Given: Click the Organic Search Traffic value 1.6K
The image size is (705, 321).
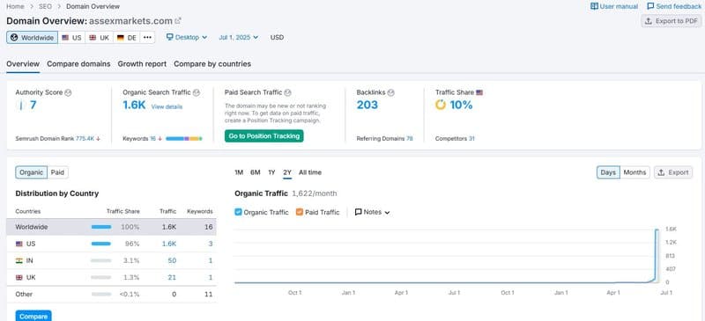Looking at the screenshot, I should tap(134, 105).
